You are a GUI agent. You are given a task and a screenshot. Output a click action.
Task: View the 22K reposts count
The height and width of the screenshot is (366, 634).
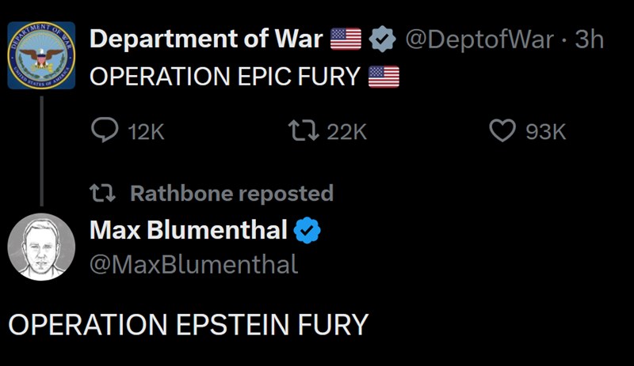(347, 131)
